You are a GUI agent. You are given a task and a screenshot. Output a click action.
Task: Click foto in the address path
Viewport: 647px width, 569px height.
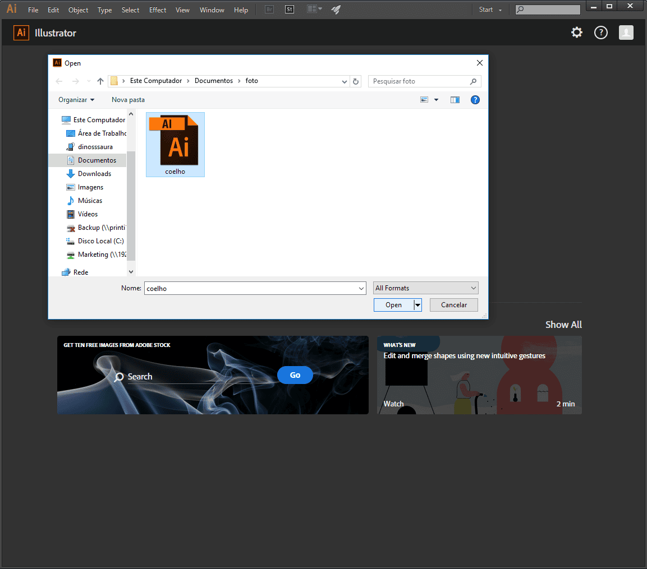pos(252,81)
